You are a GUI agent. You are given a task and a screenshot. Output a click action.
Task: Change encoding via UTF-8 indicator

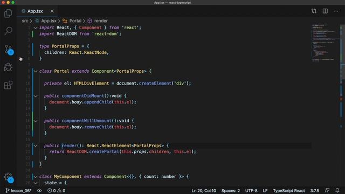(x=251, y=190)
